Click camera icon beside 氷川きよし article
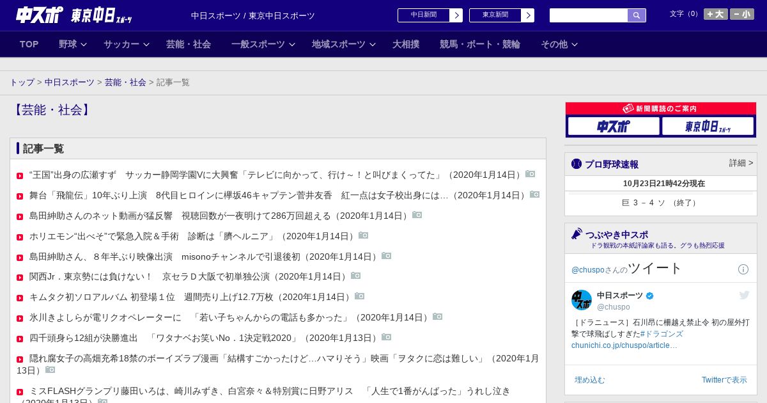The image size is (767, 403). (x=438, y=317)
